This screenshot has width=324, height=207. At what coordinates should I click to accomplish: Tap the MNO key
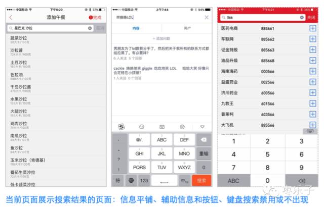tap(184, 153)
